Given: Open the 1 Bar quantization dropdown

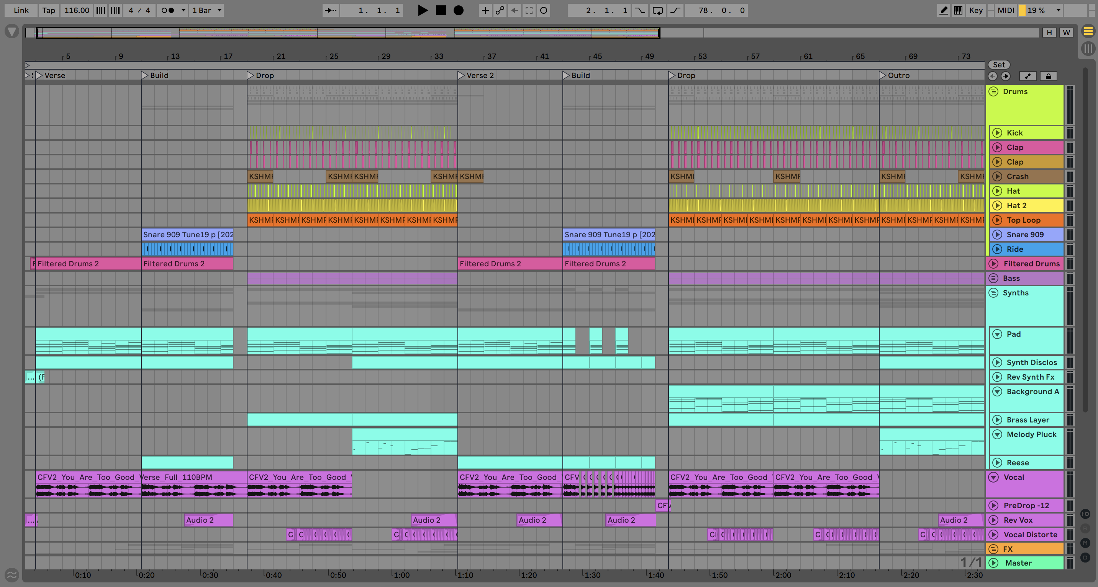Looking at the screenshot, I should [207, 10].
